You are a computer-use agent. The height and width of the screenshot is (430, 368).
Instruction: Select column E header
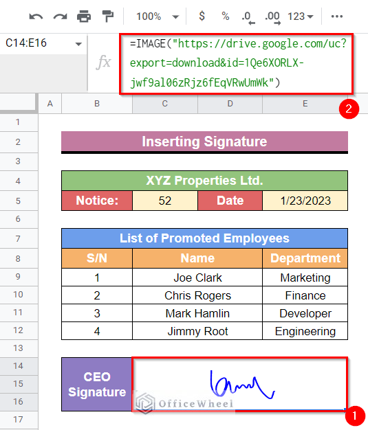click(305, 104)
